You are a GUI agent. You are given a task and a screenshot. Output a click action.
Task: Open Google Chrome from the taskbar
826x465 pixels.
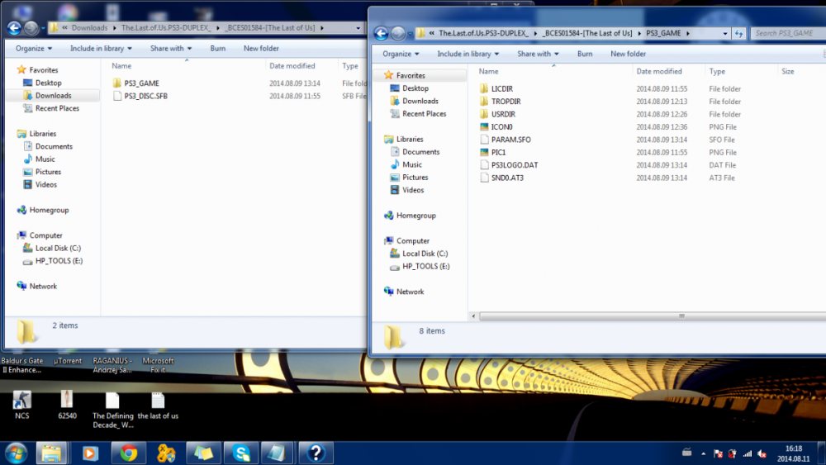click(x=128, y=453)
